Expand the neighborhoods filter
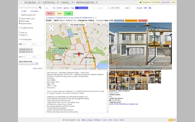Image resolution: width=195 pixels, height=122 pixels. (26, 28)
